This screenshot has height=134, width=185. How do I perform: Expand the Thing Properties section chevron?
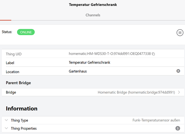[7, 128]
